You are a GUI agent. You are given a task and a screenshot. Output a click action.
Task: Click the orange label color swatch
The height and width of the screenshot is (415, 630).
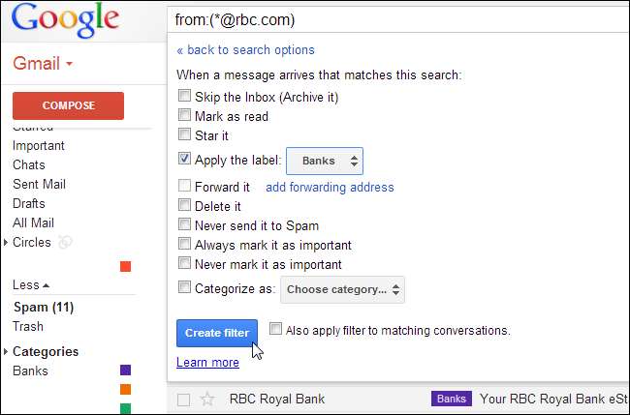[x=126, y=389]
